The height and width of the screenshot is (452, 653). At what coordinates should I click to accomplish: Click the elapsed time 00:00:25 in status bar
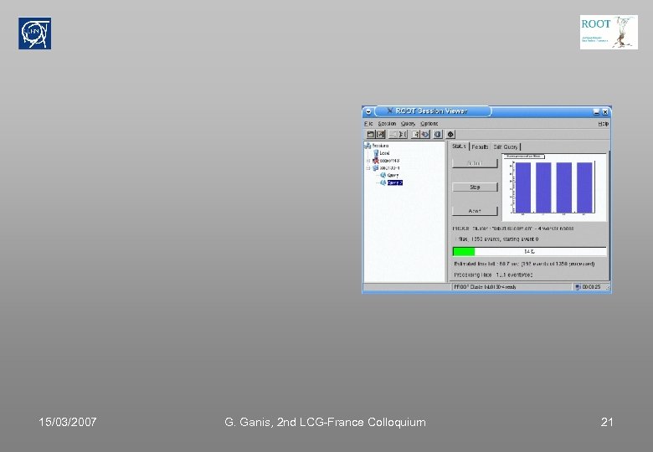coord(591,287)
